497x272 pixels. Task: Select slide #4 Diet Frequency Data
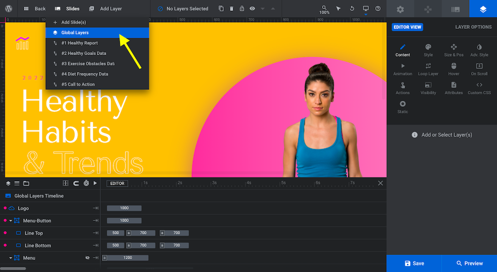[97, 74]
